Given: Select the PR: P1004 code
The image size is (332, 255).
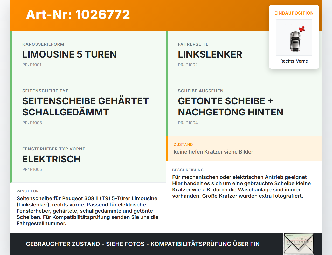Looking at the screenshot, I should [188, 123].
